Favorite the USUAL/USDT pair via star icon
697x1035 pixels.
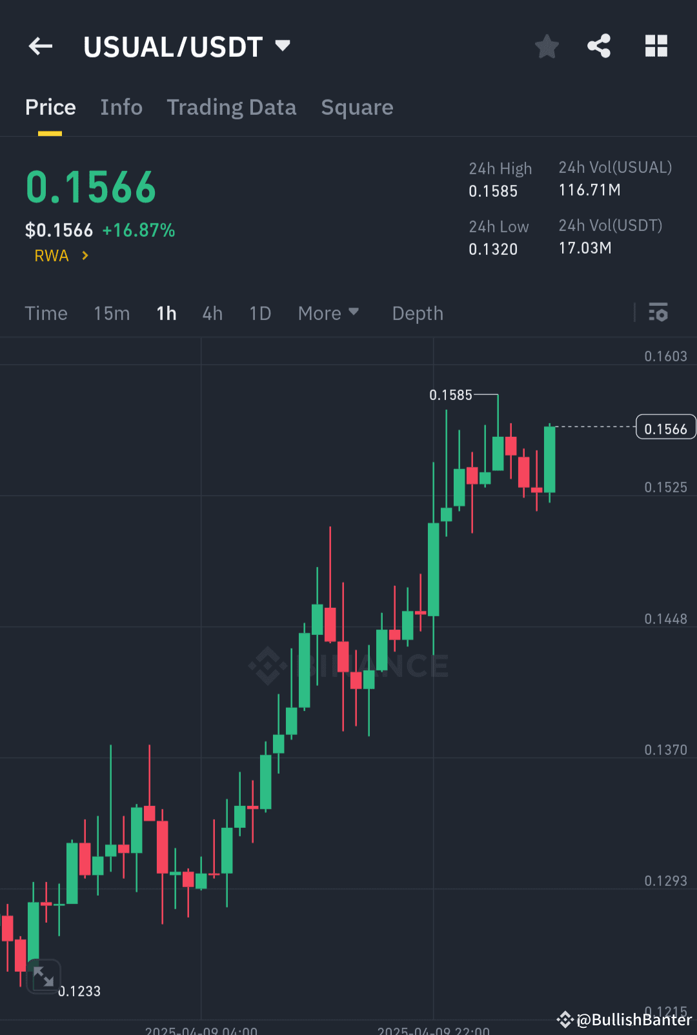(547, 46)
